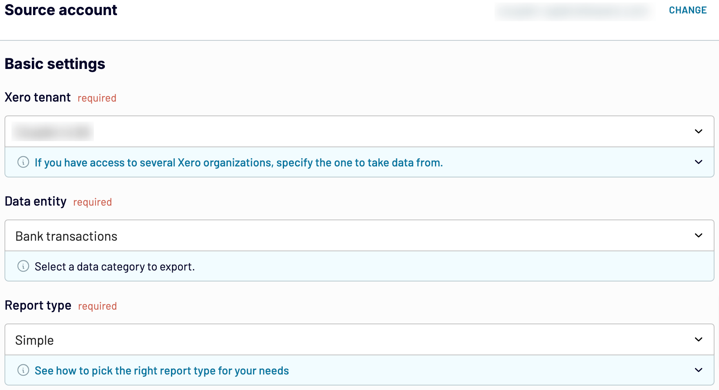This screenshot has width=719, height=390.
Task: Click the 'Data entity' field label
Action: click(36, 202)
